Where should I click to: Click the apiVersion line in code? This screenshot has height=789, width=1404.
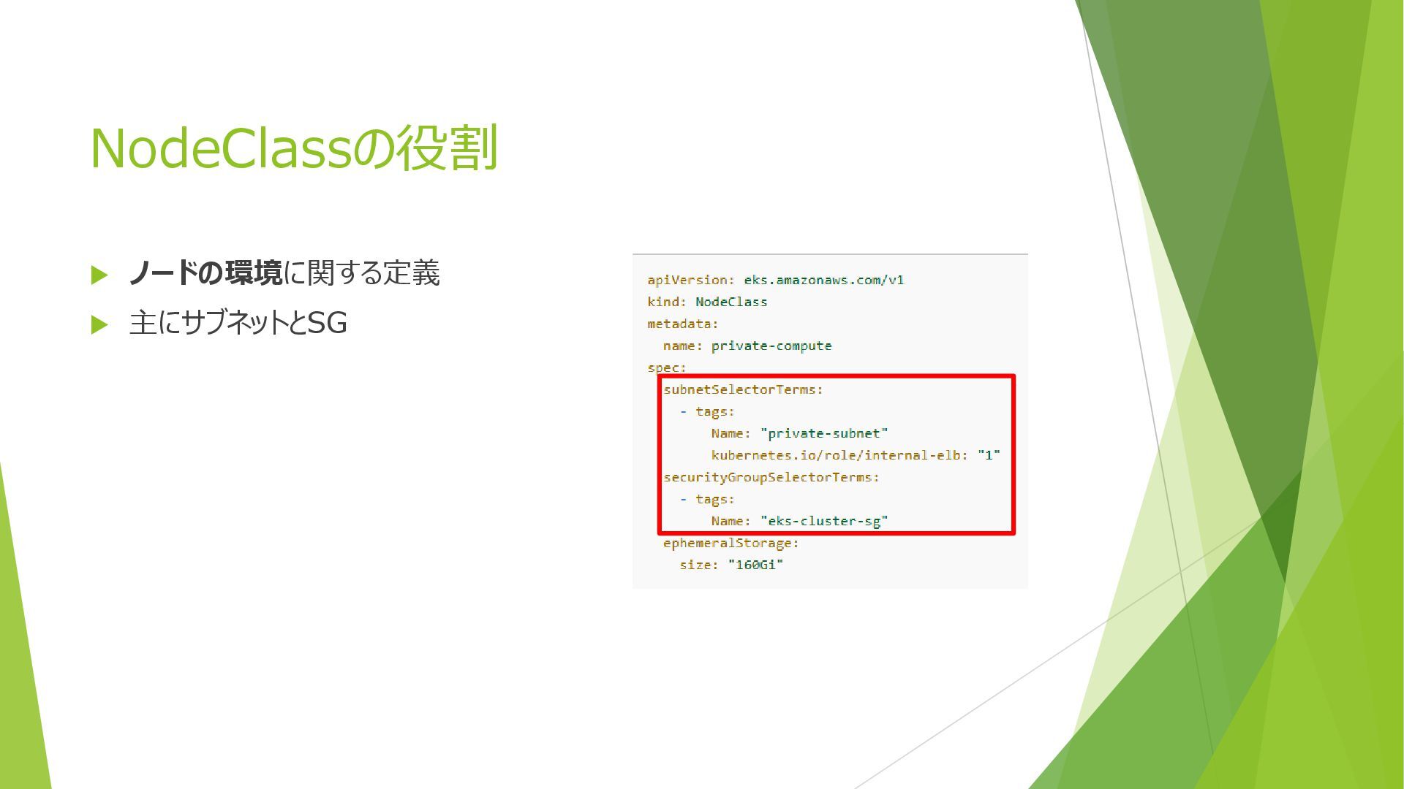coord(775,280)
